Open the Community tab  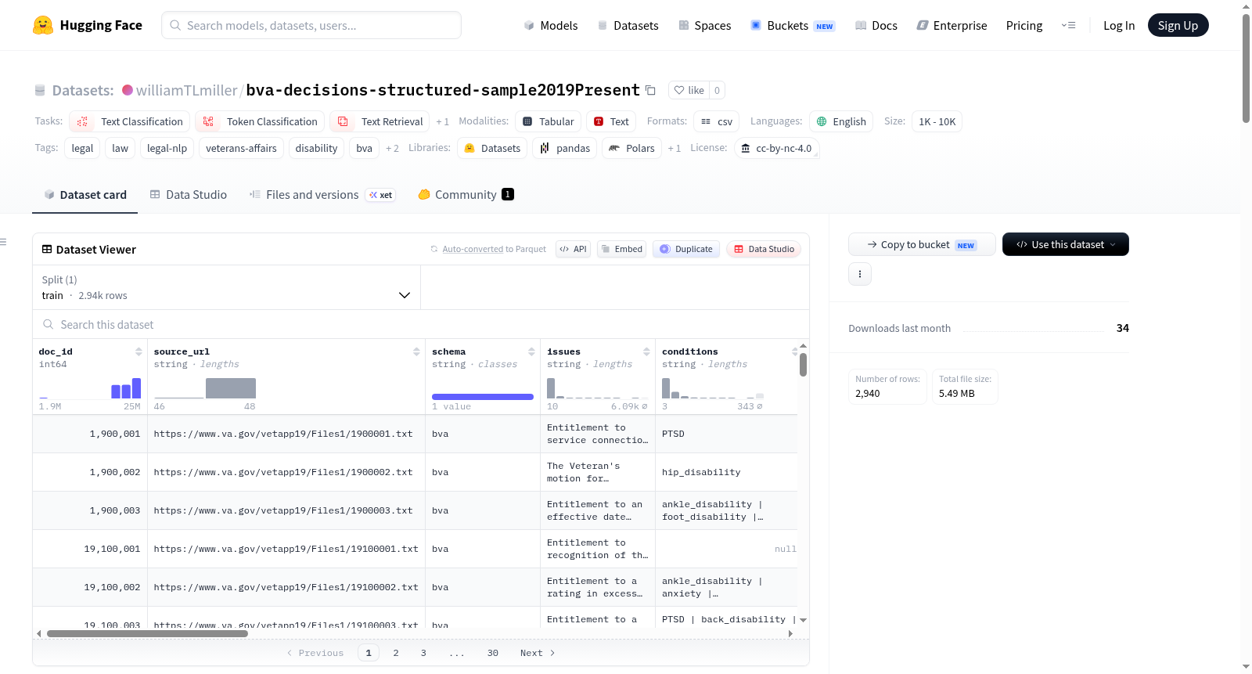[466, 195]
